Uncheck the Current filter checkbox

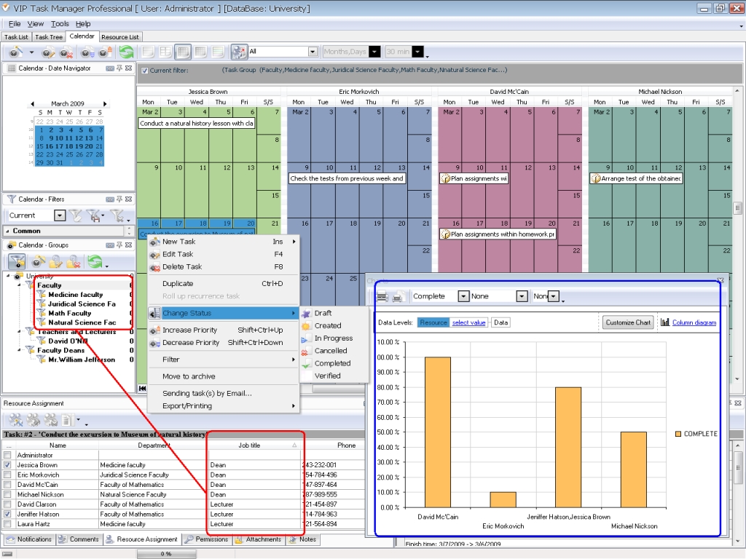tap(145, 71)
